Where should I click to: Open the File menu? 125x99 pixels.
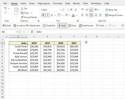[5, 3]
